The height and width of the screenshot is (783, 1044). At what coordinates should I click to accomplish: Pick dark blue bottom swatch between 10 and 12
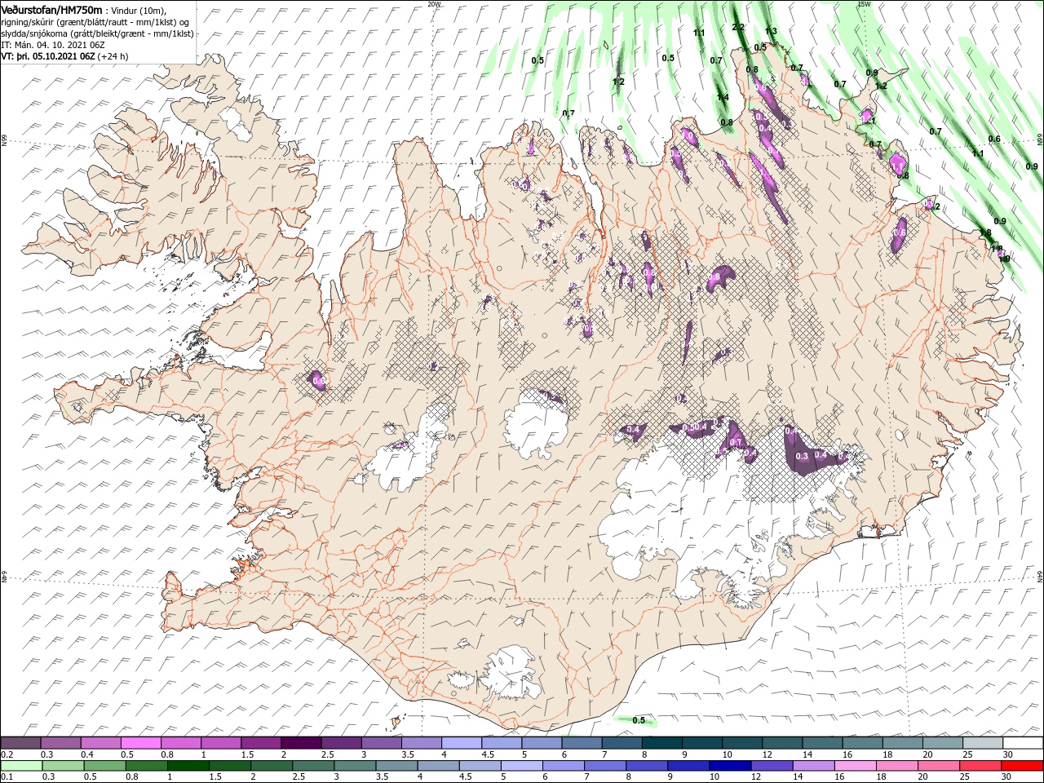pyautogui.click(x=730, y=766)
